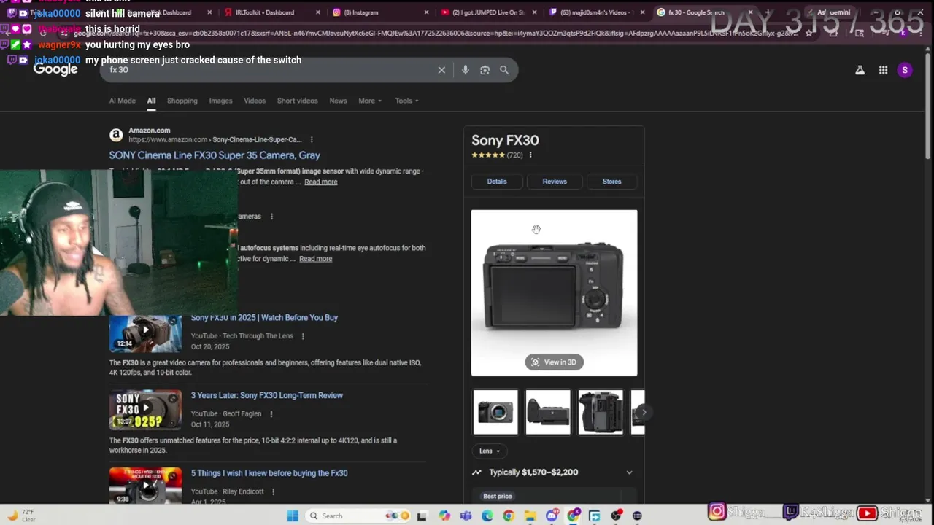
Task: Select second top-view camera thumbnail
Action: [548, 412]
